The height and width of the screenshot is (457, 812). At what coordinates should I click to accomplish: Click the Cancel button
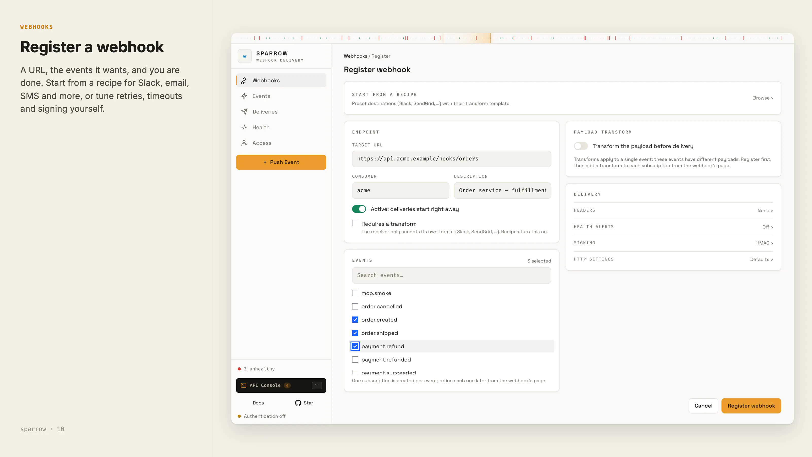703,406
